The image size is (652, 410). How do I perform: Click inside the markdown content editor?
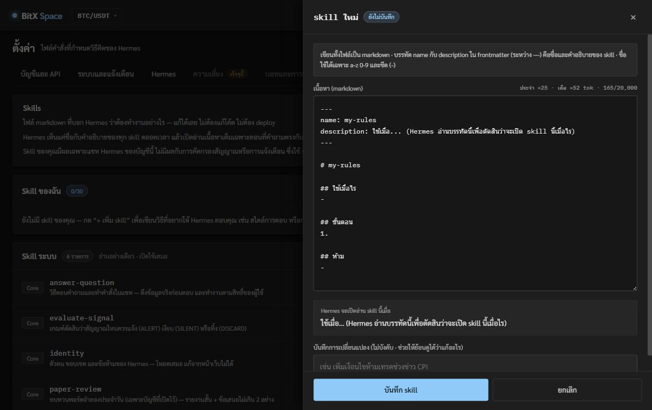click(x=475, y=193)
